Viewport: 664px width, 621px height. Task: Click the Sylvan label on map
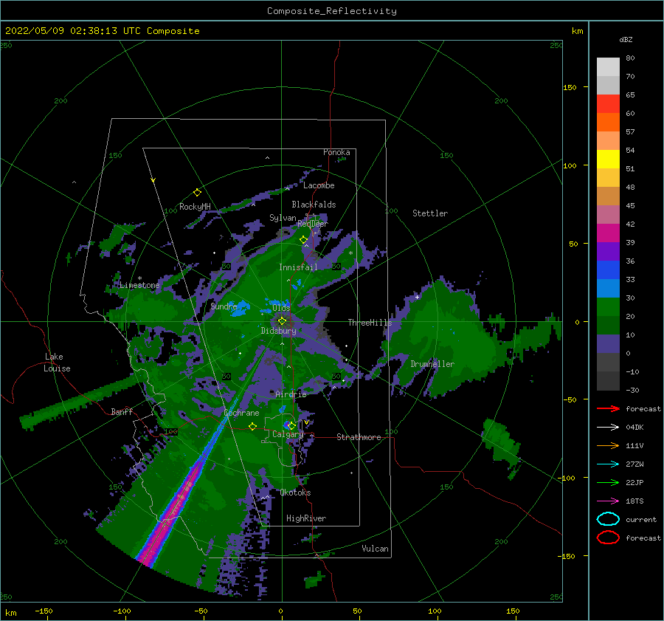tap(283, 218)
